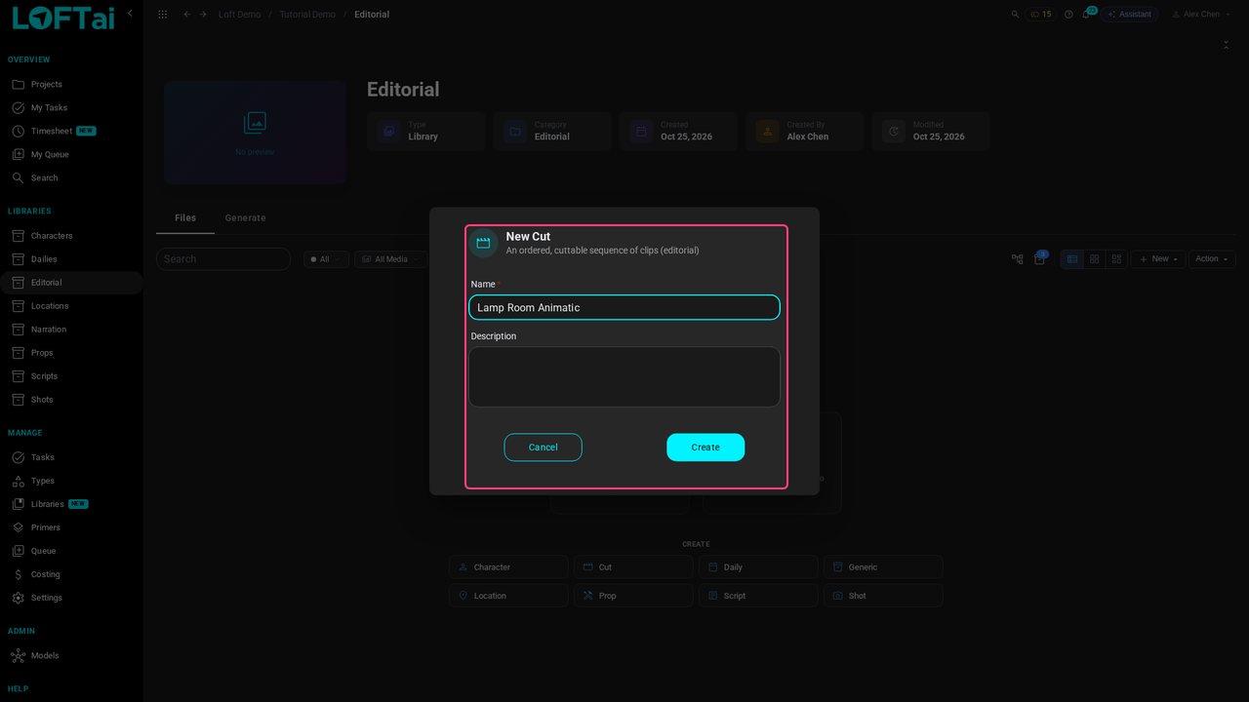Click the Create button in New Cut dialog
The height and width of the screenshot is (702, 1249).
click(705, 448)
